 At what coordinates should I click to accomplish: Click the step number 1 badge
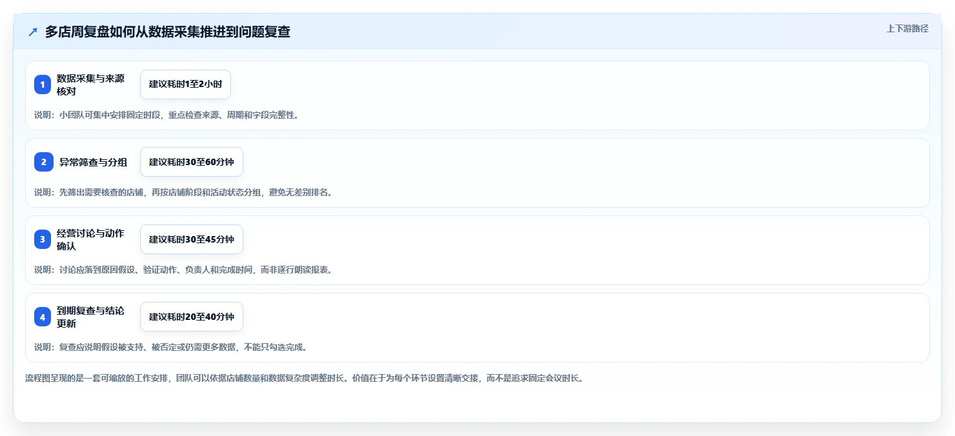(43, 84)
